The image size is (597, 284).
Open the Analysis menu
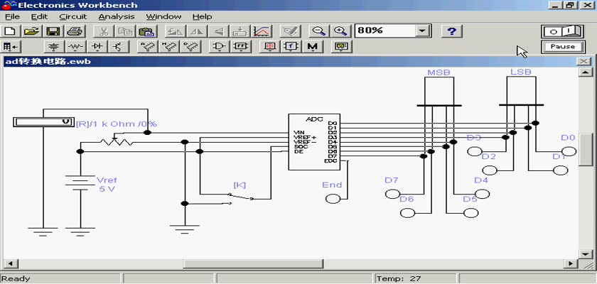click(116, 17)
